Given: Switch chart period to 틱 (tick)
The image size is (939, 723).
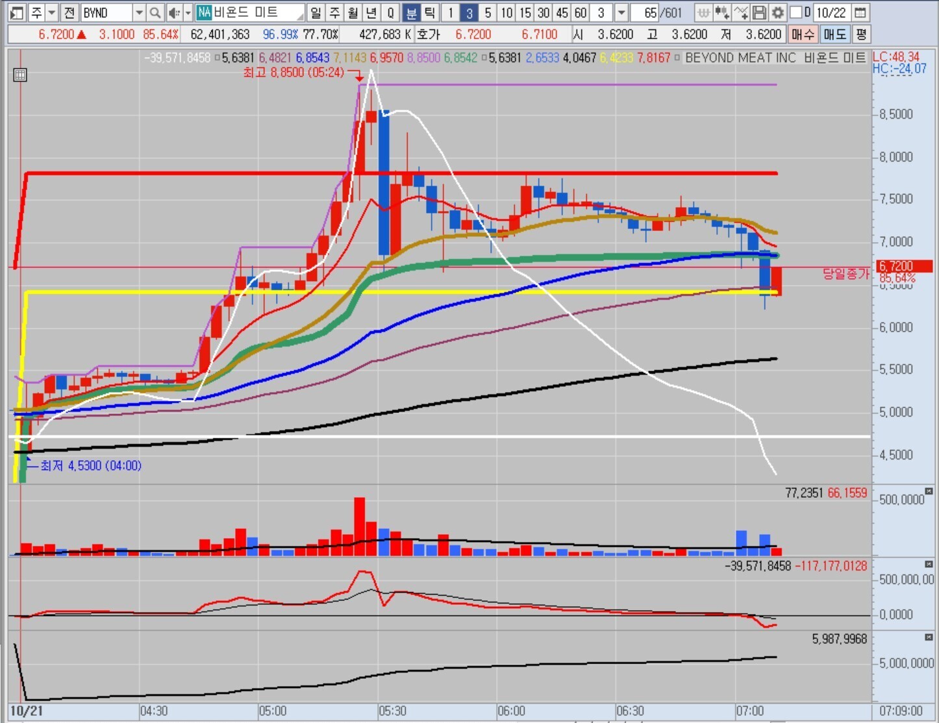Looking at the screenshot, I should 429,12.
